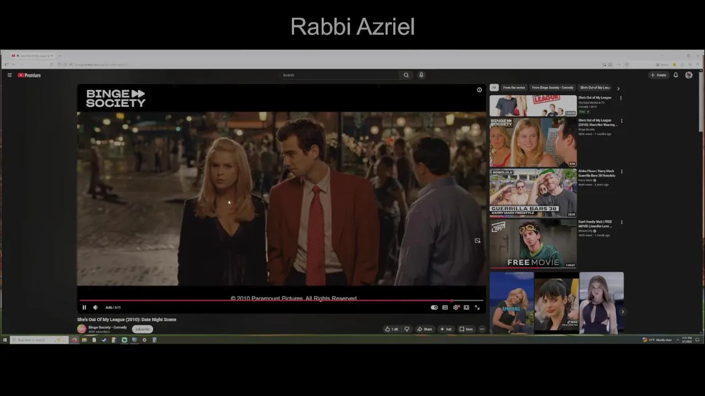Toggle the autoplay switch in player
The image size is (705, 396).
point(434,307)
